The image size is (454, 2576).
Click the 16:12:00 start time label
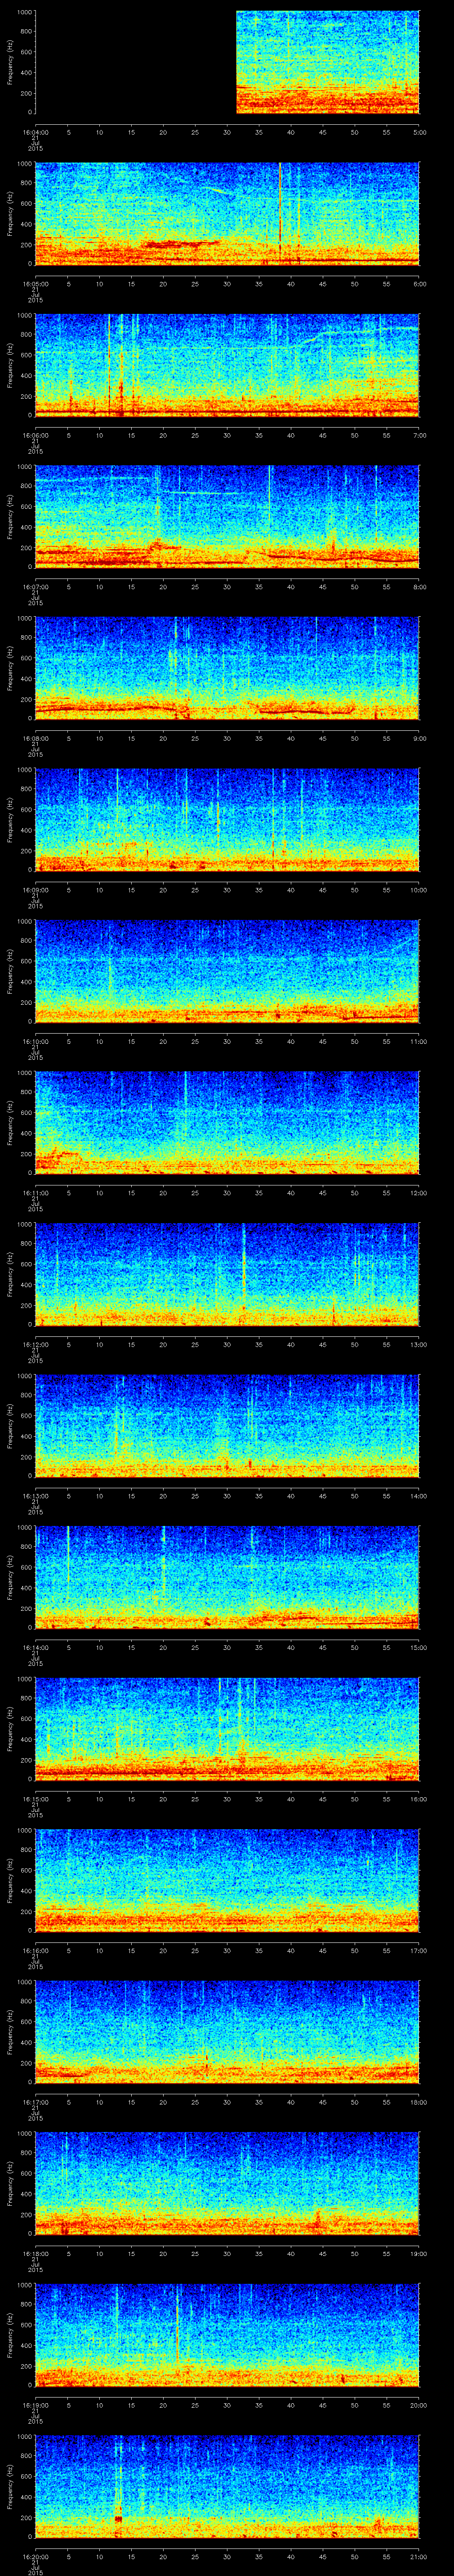click(x=36, y=1344)
